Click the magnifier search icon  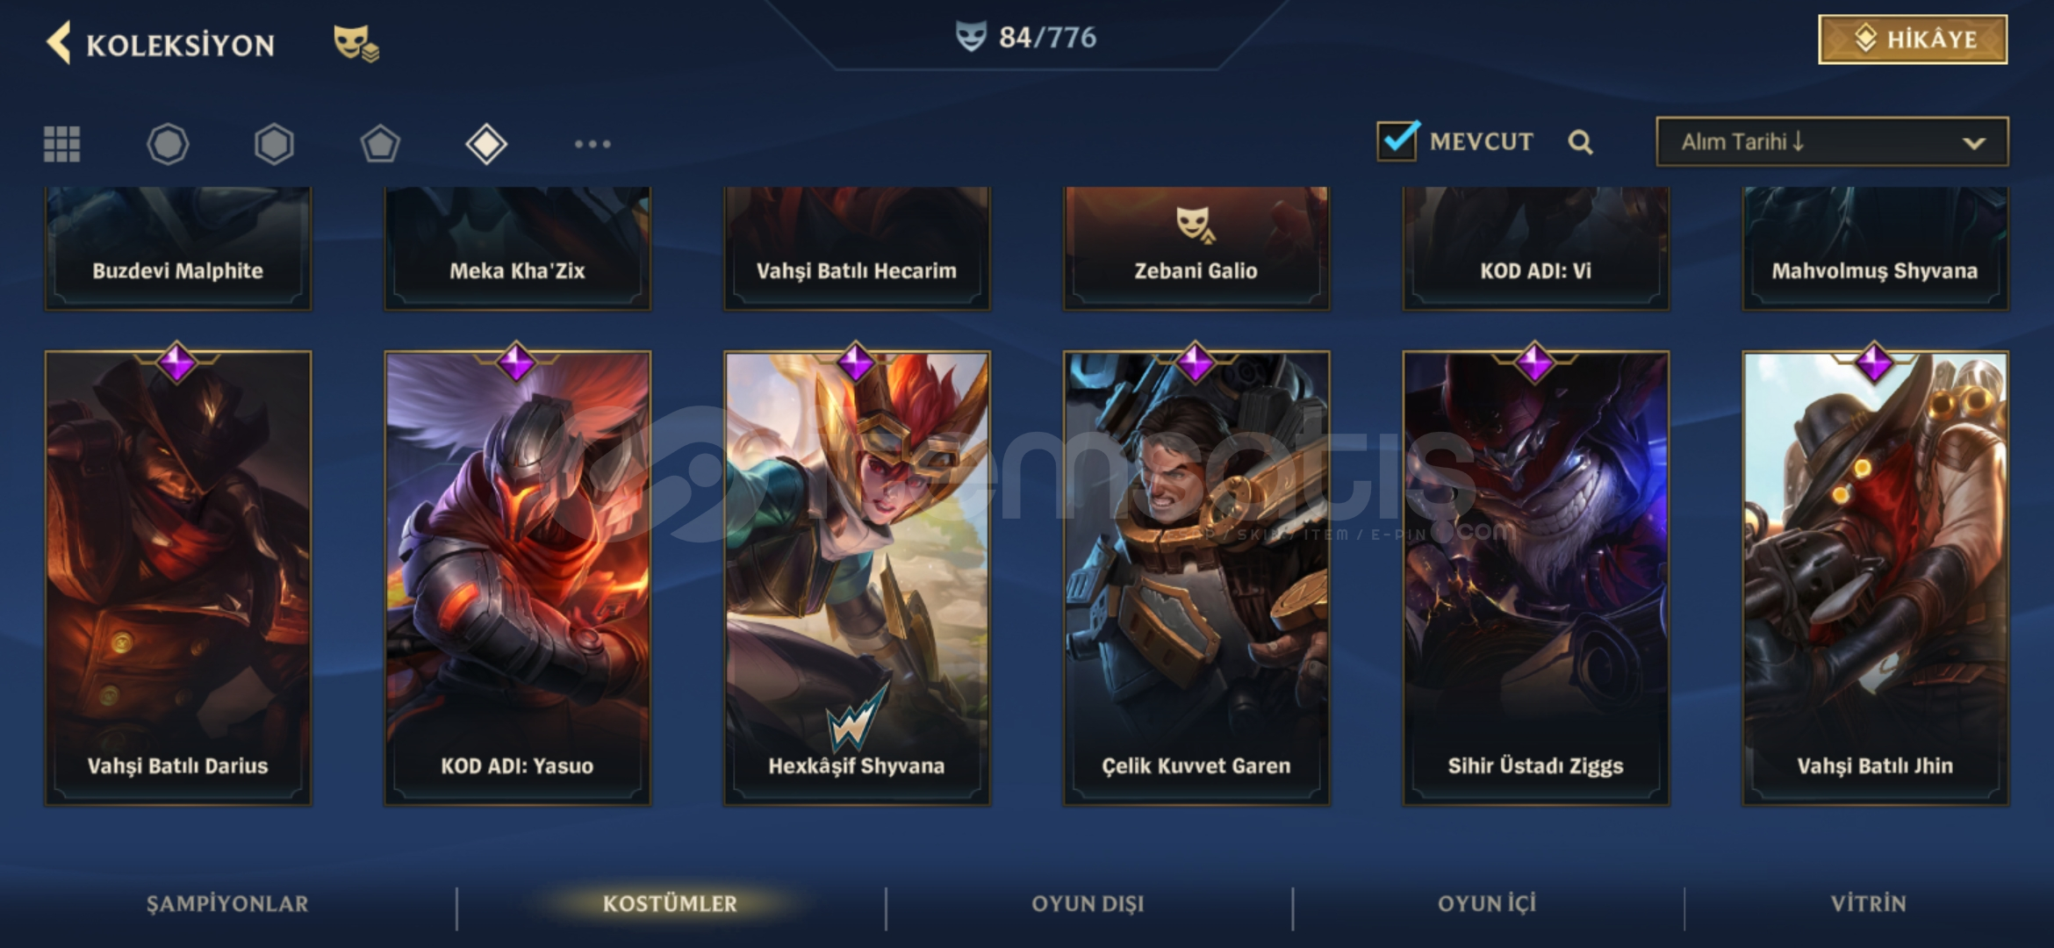tap(1581, 142)
